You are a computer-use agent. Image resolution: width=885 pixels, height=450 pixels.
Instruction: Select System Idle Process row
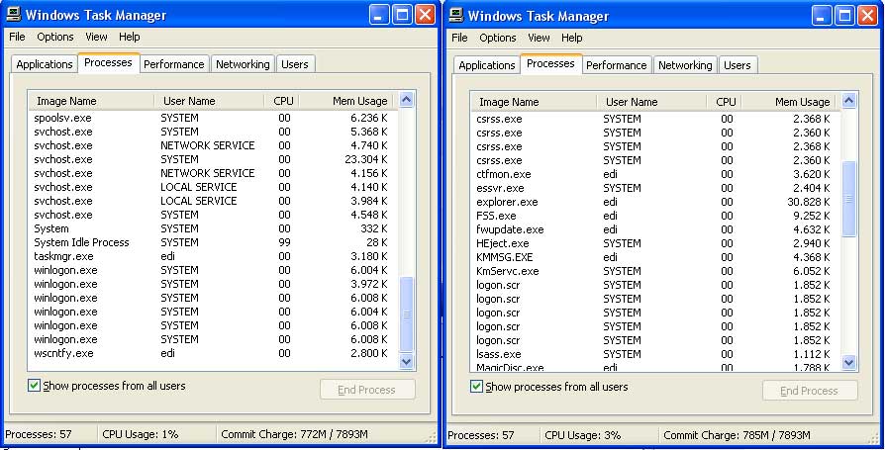click(x=214, y=242)
